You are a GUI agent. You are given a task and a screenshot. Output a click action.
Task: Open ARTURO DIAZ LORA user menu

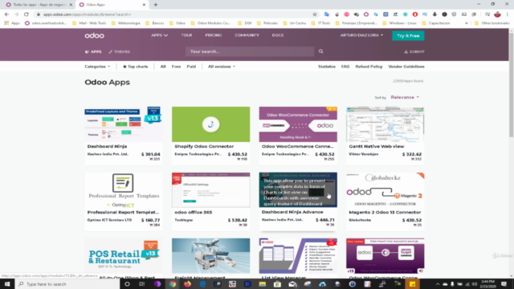click(x=361, y=35)
